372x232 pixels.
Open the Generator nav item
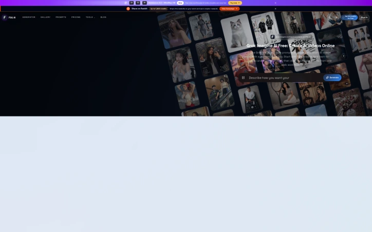(29, 17)
